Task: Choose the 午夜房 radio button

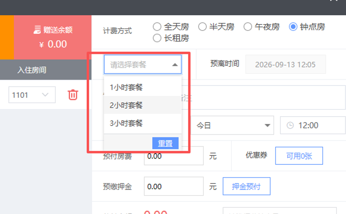Action: click(248, 27)
